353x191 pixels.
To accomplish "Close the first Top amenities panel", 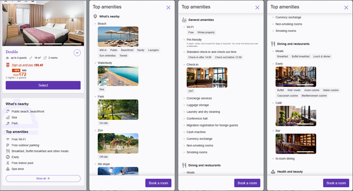I will pyautogui.click(x=168, y=8).
